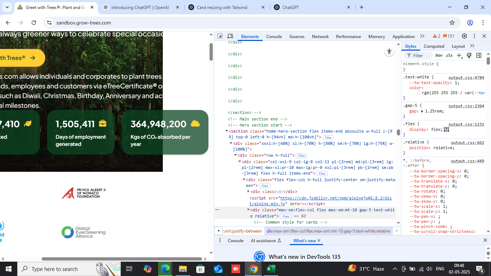491x276 pixels.
Task: Open DevTools settings gear
Action: pyautogui.click(x=464, y=36)
